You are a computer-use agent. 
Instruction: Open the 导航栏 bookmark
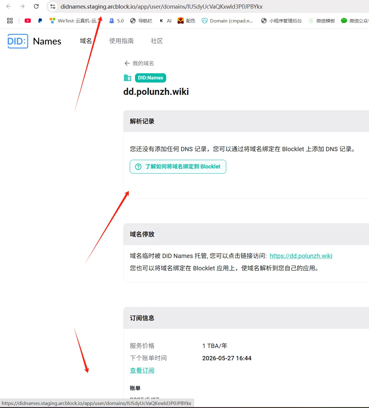[x=141, y=21]
